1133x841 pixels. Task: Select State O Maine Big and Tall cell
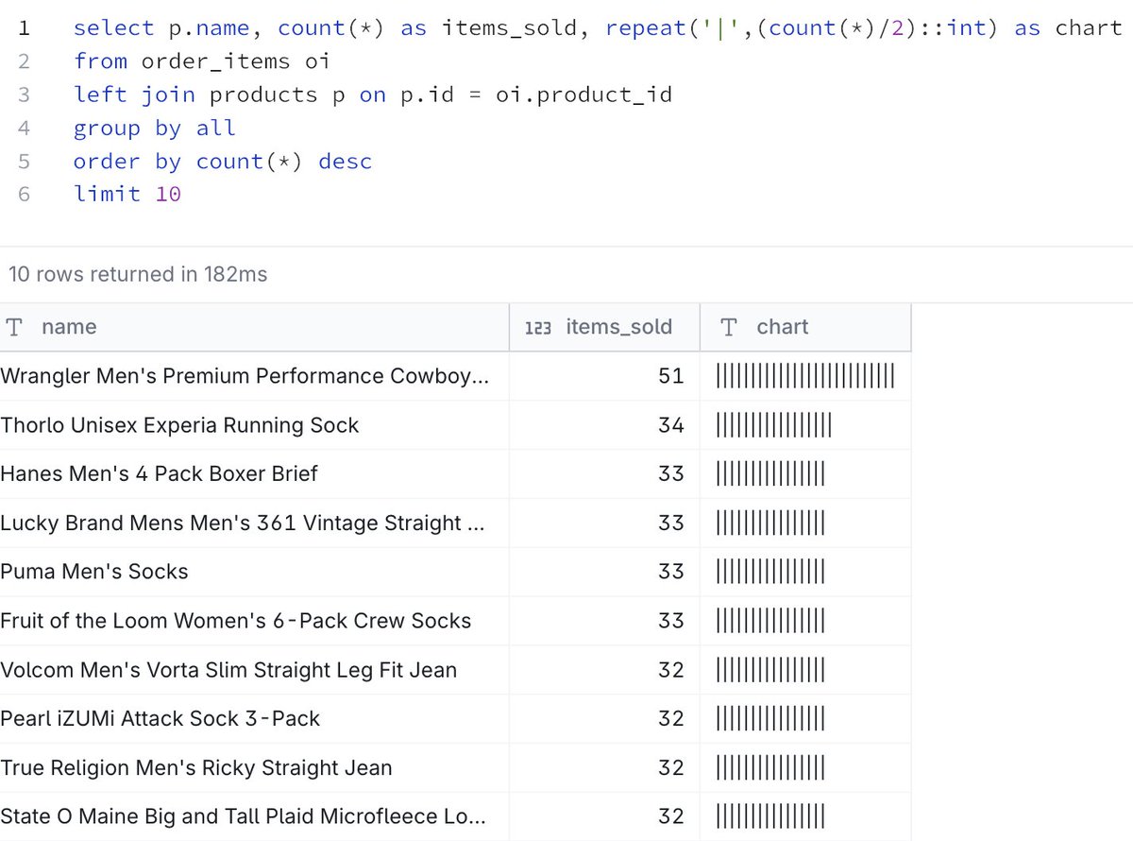(254, 815)
